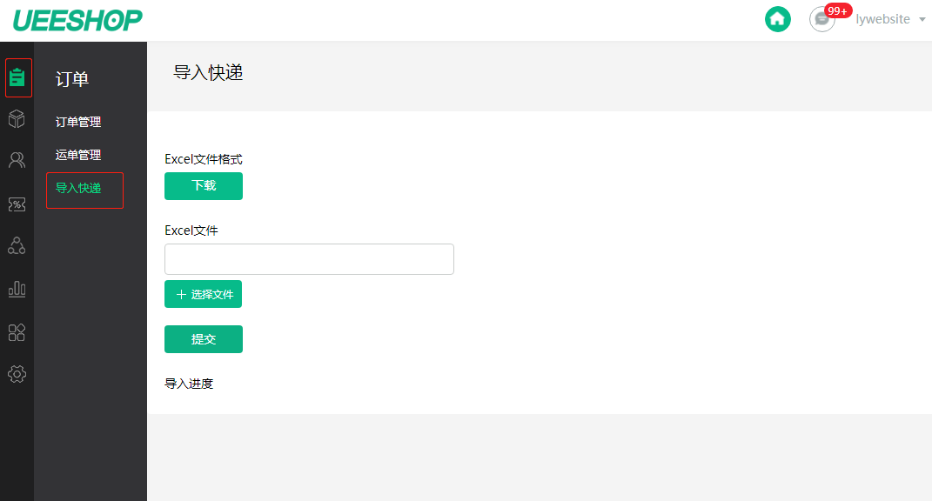Go to the green home icon
Screen dimensions: 932x501
(777, 19)
